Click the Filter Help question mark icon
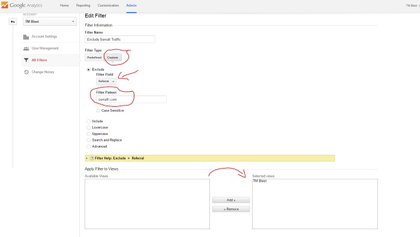This screenshot has height=237, width=420. [x=92, y=158]
